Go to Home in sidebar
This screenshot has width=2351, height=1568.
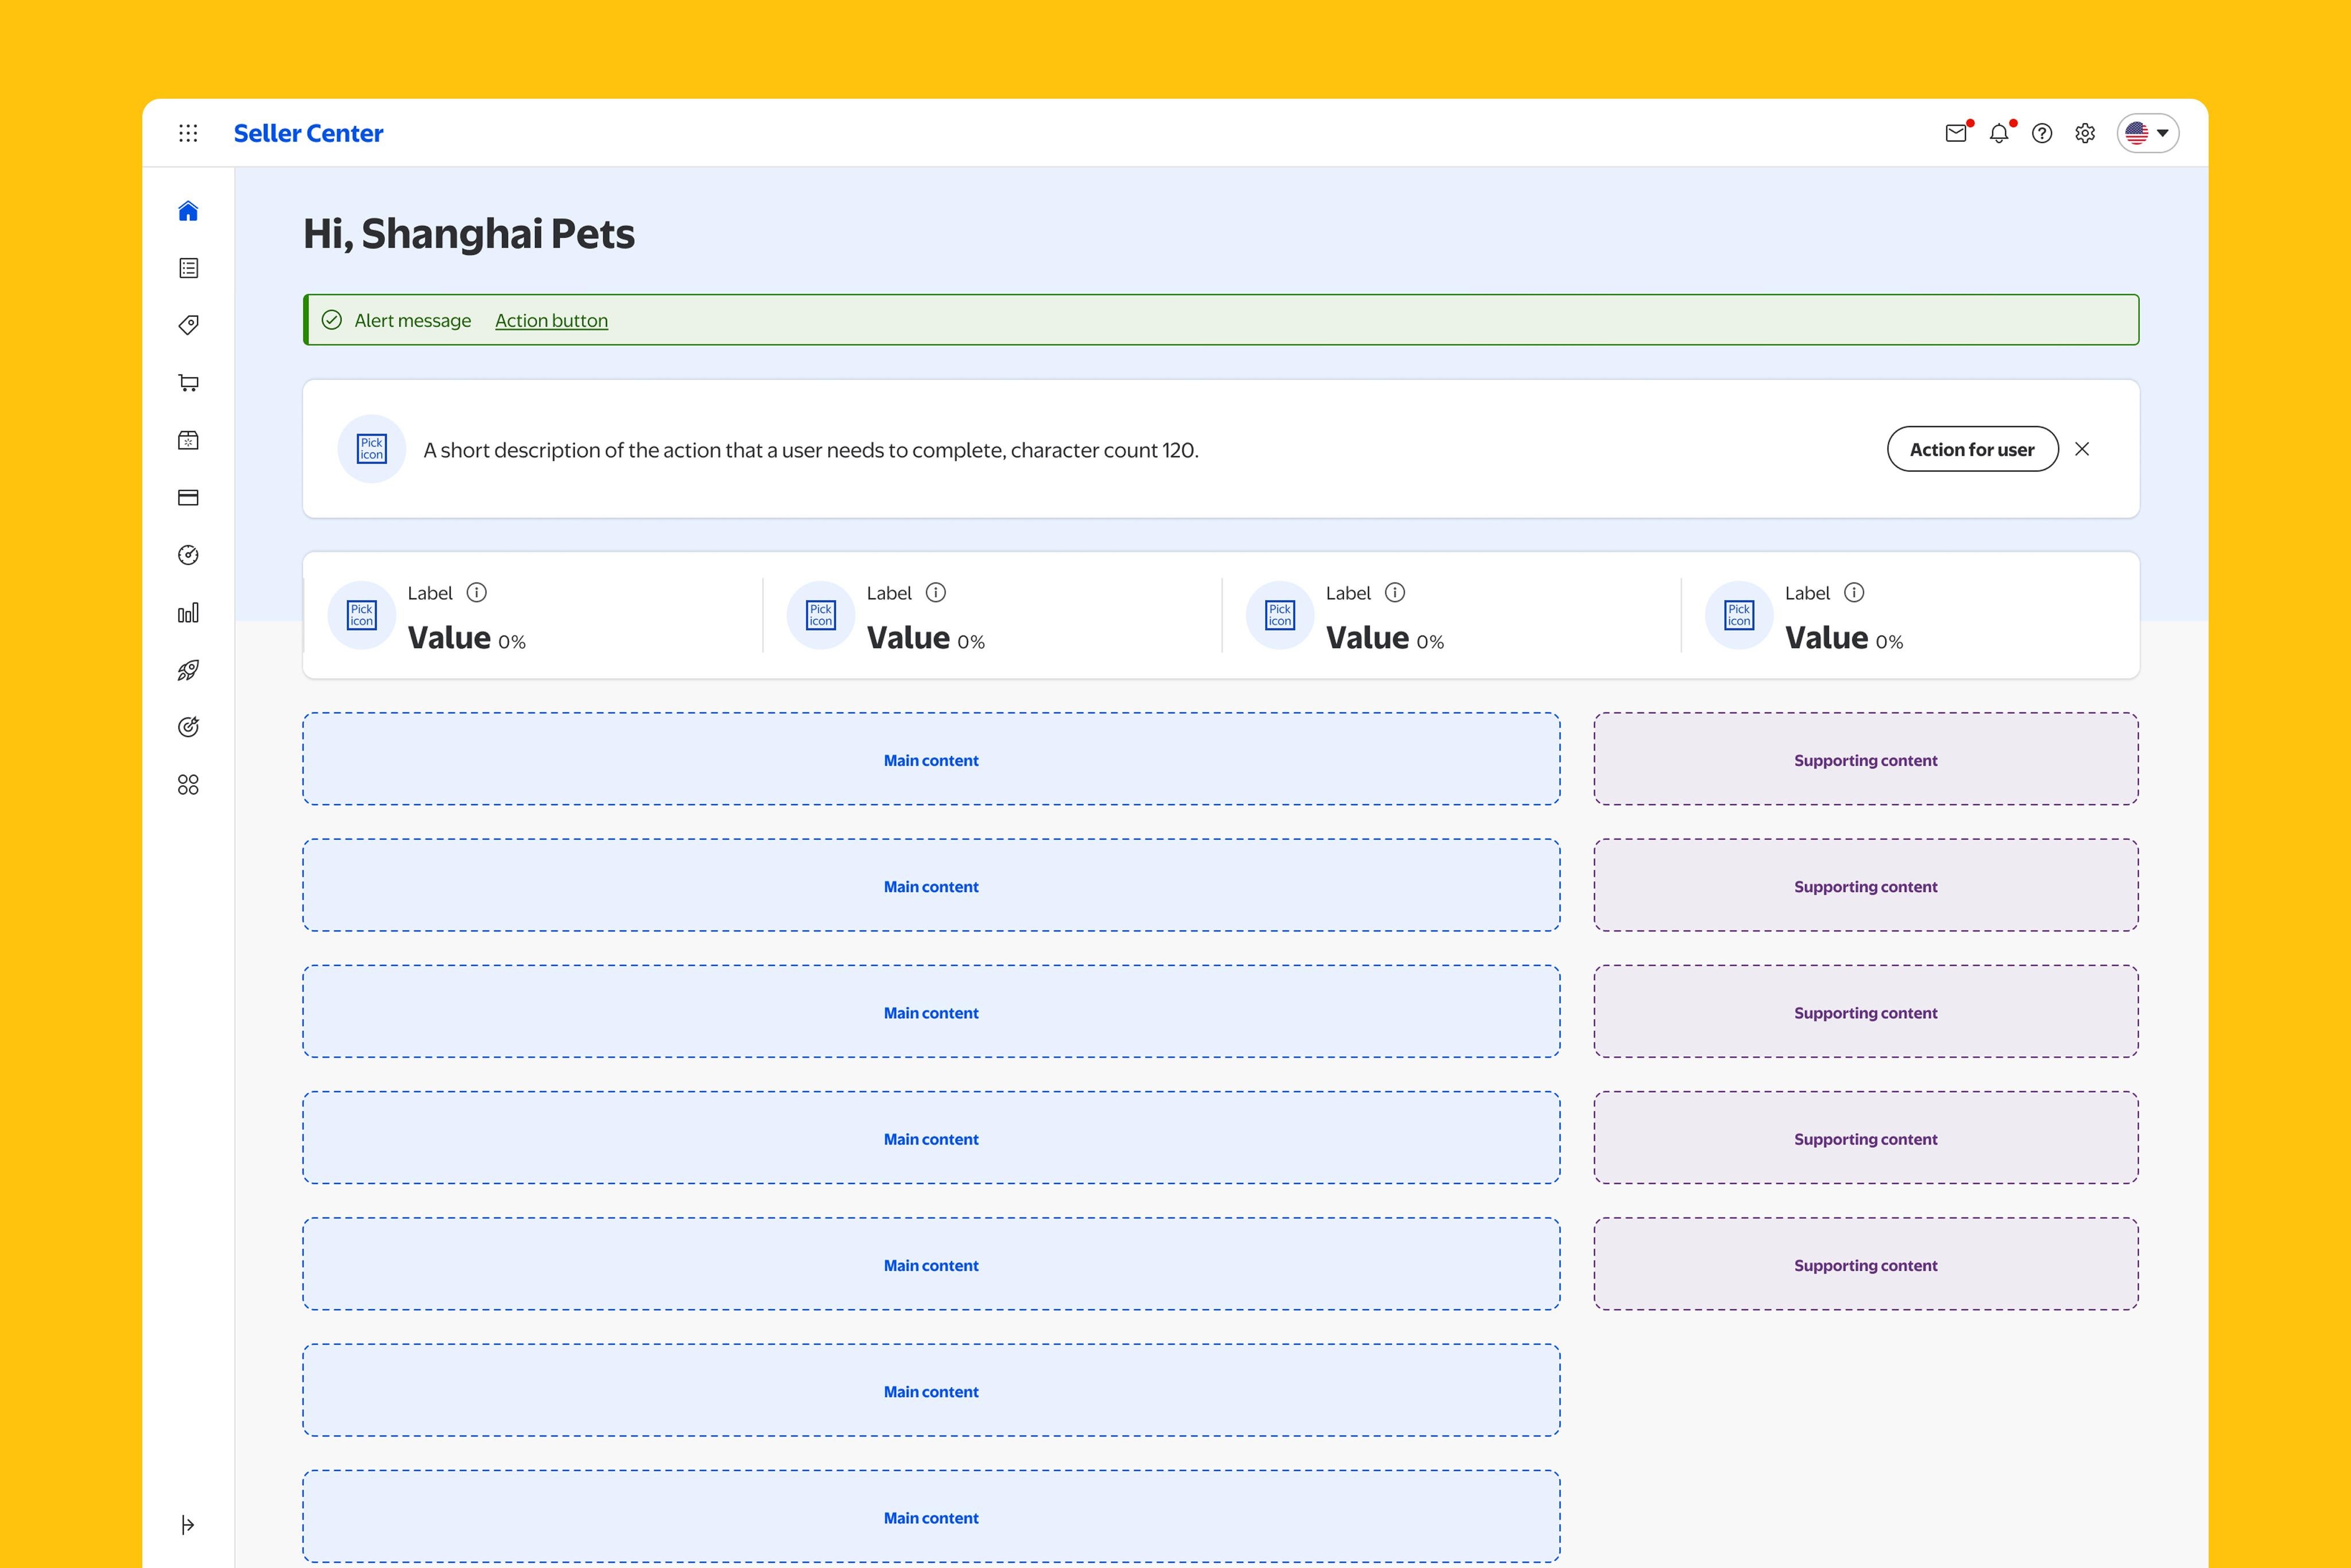188,211
